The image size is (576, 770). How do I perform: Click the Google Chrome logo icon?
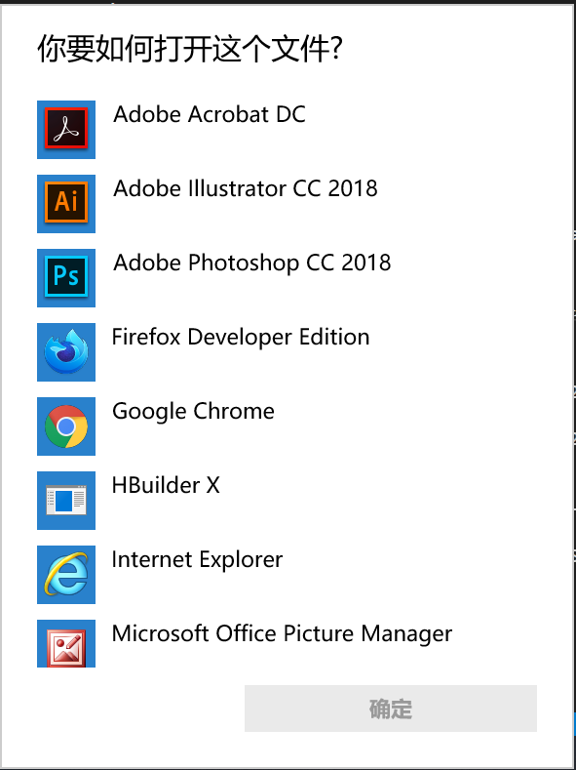[x=66, y=426]
